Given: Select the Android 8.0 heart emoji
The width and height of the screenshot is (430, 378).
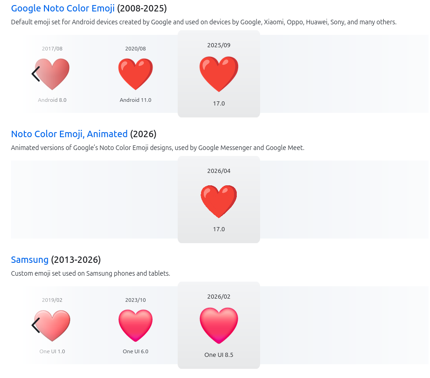Looking at the screenshot, I should (x=52, y=74).
